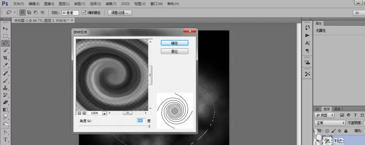Confirm Twirl filter with 确定 button

[174, 43]
